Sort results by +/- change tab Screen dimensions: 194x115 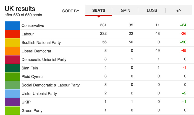tap(179, 10)
